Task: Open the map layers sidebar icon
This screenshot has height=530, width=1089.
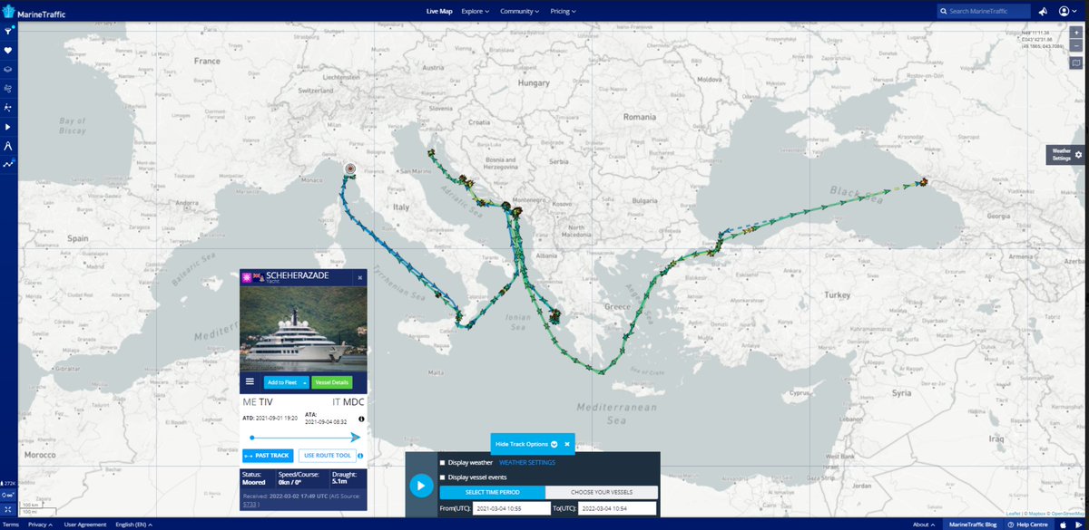Action: coord(8,69)
